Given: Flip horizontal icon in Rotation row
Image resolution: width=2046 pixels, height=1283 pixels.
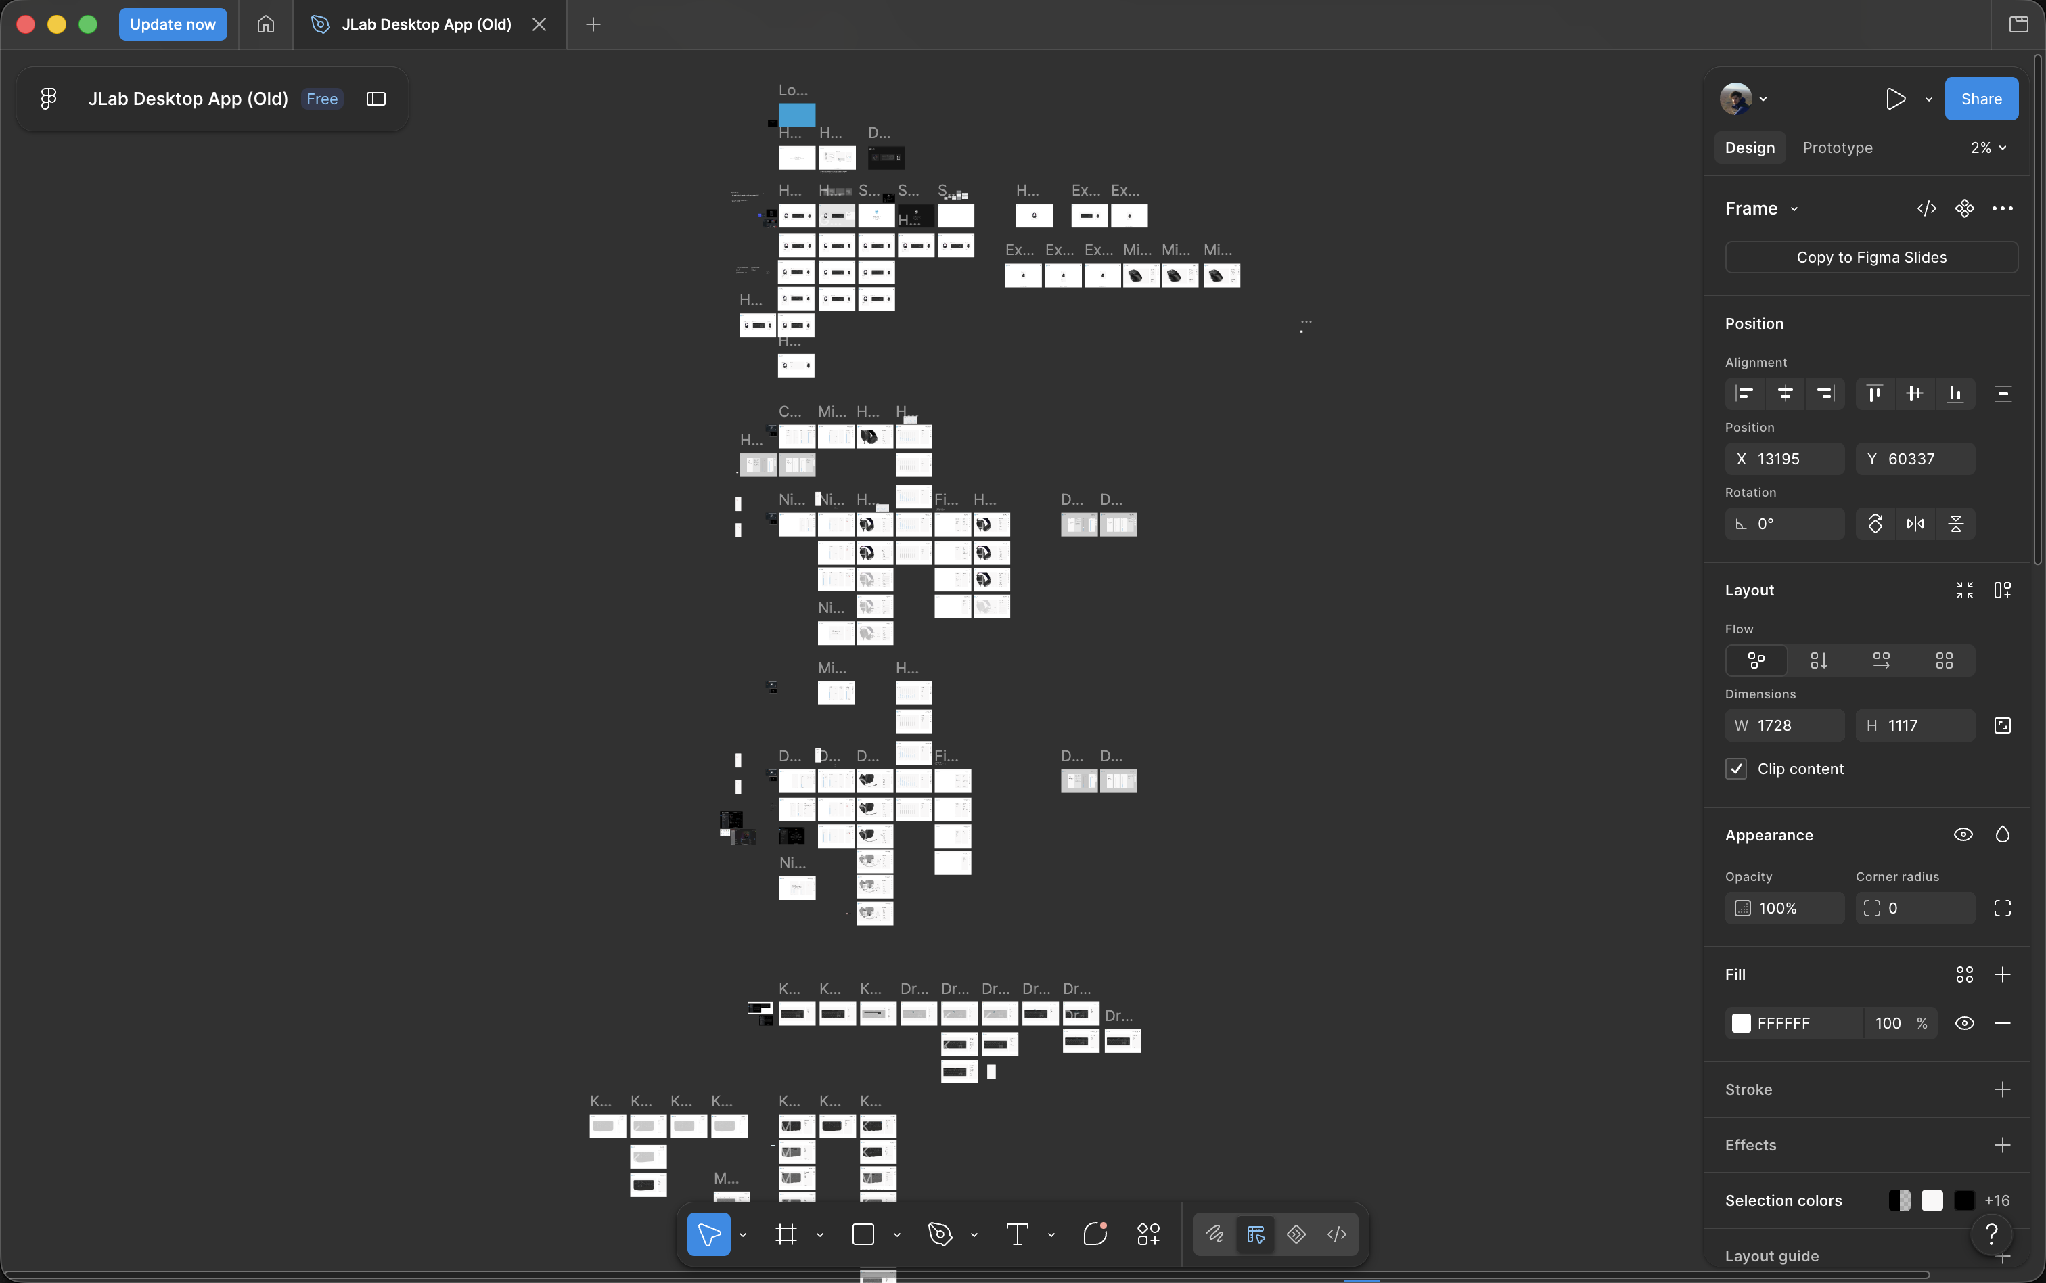Looking at the screenshot, I should coord(1915,524).
